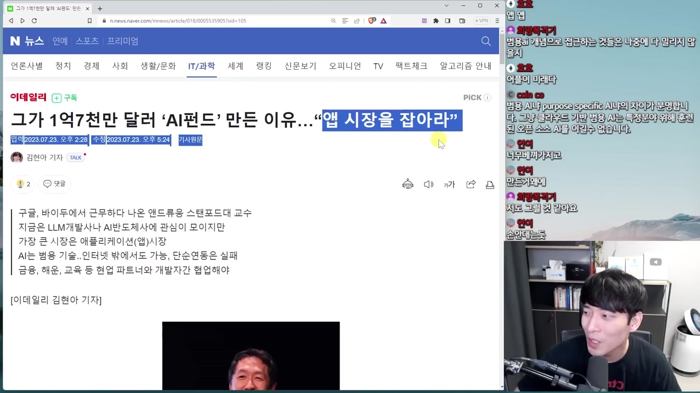Select the 생활/문화 menu tab
This screenshot has height=393, width=700.
(158, 66)
